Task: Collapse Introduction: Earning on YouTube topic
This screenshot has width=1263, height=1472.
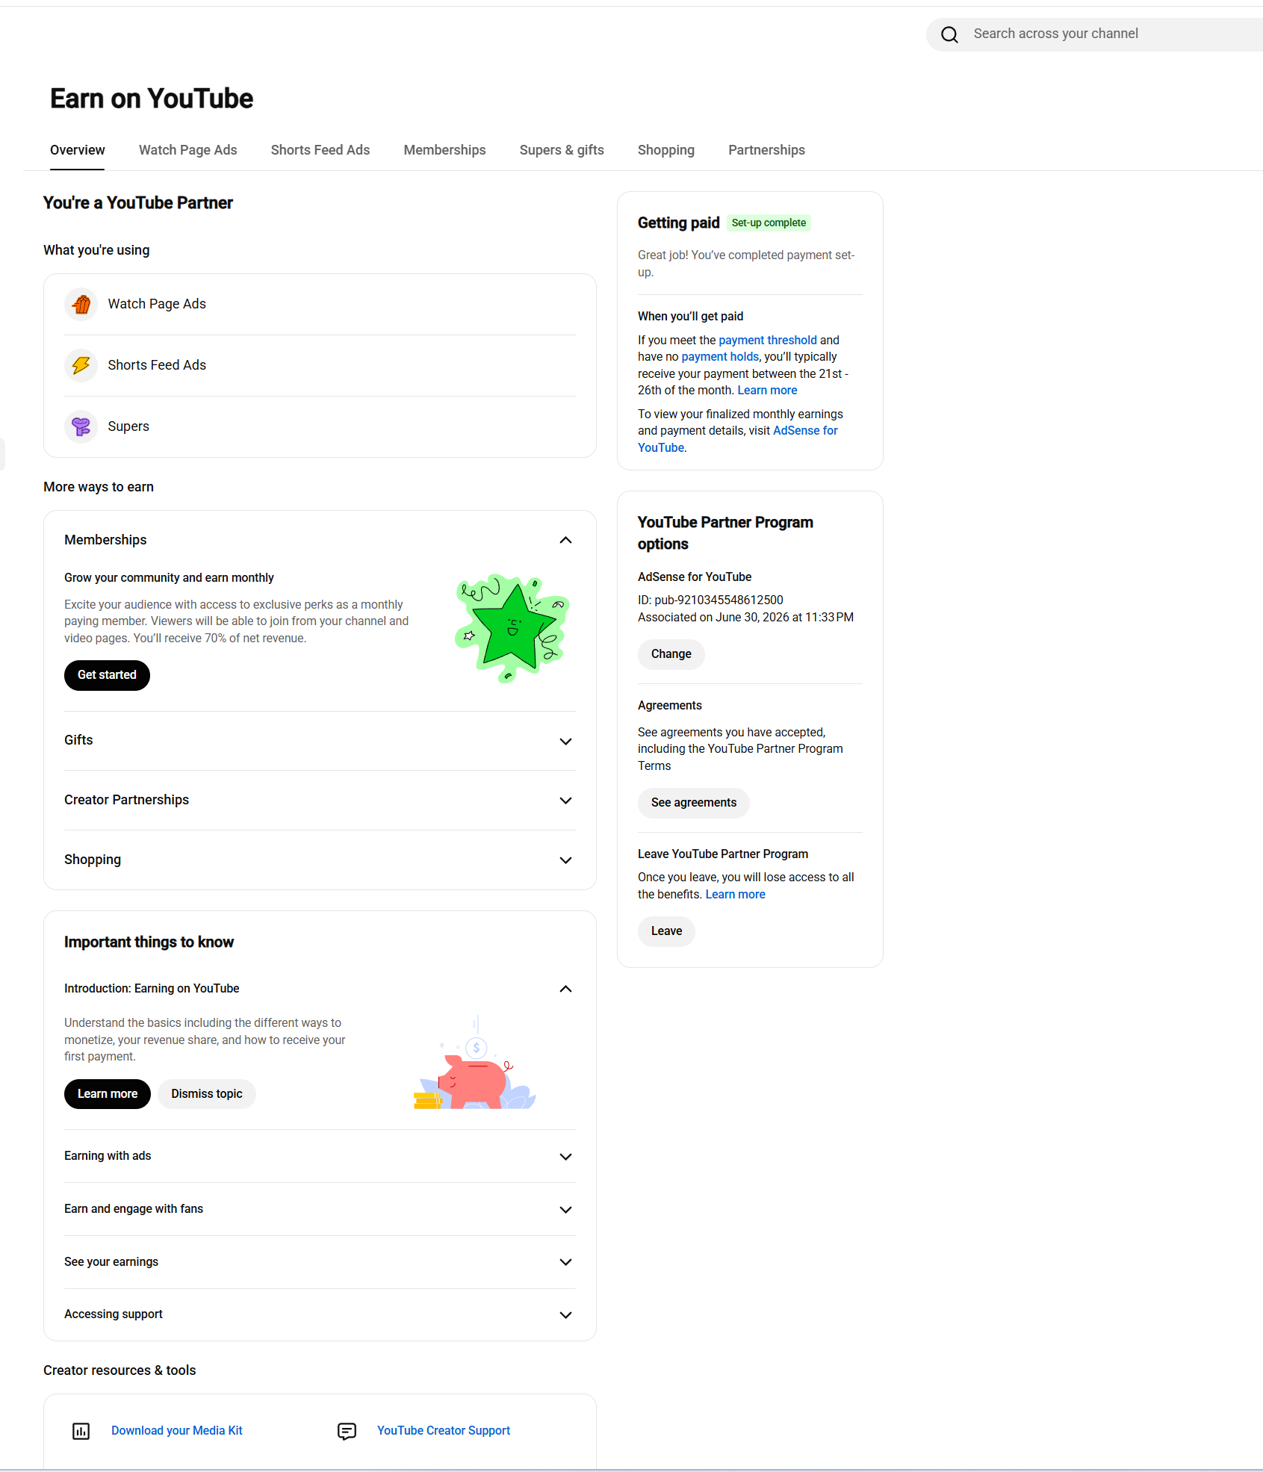Action: click(565, 989)
